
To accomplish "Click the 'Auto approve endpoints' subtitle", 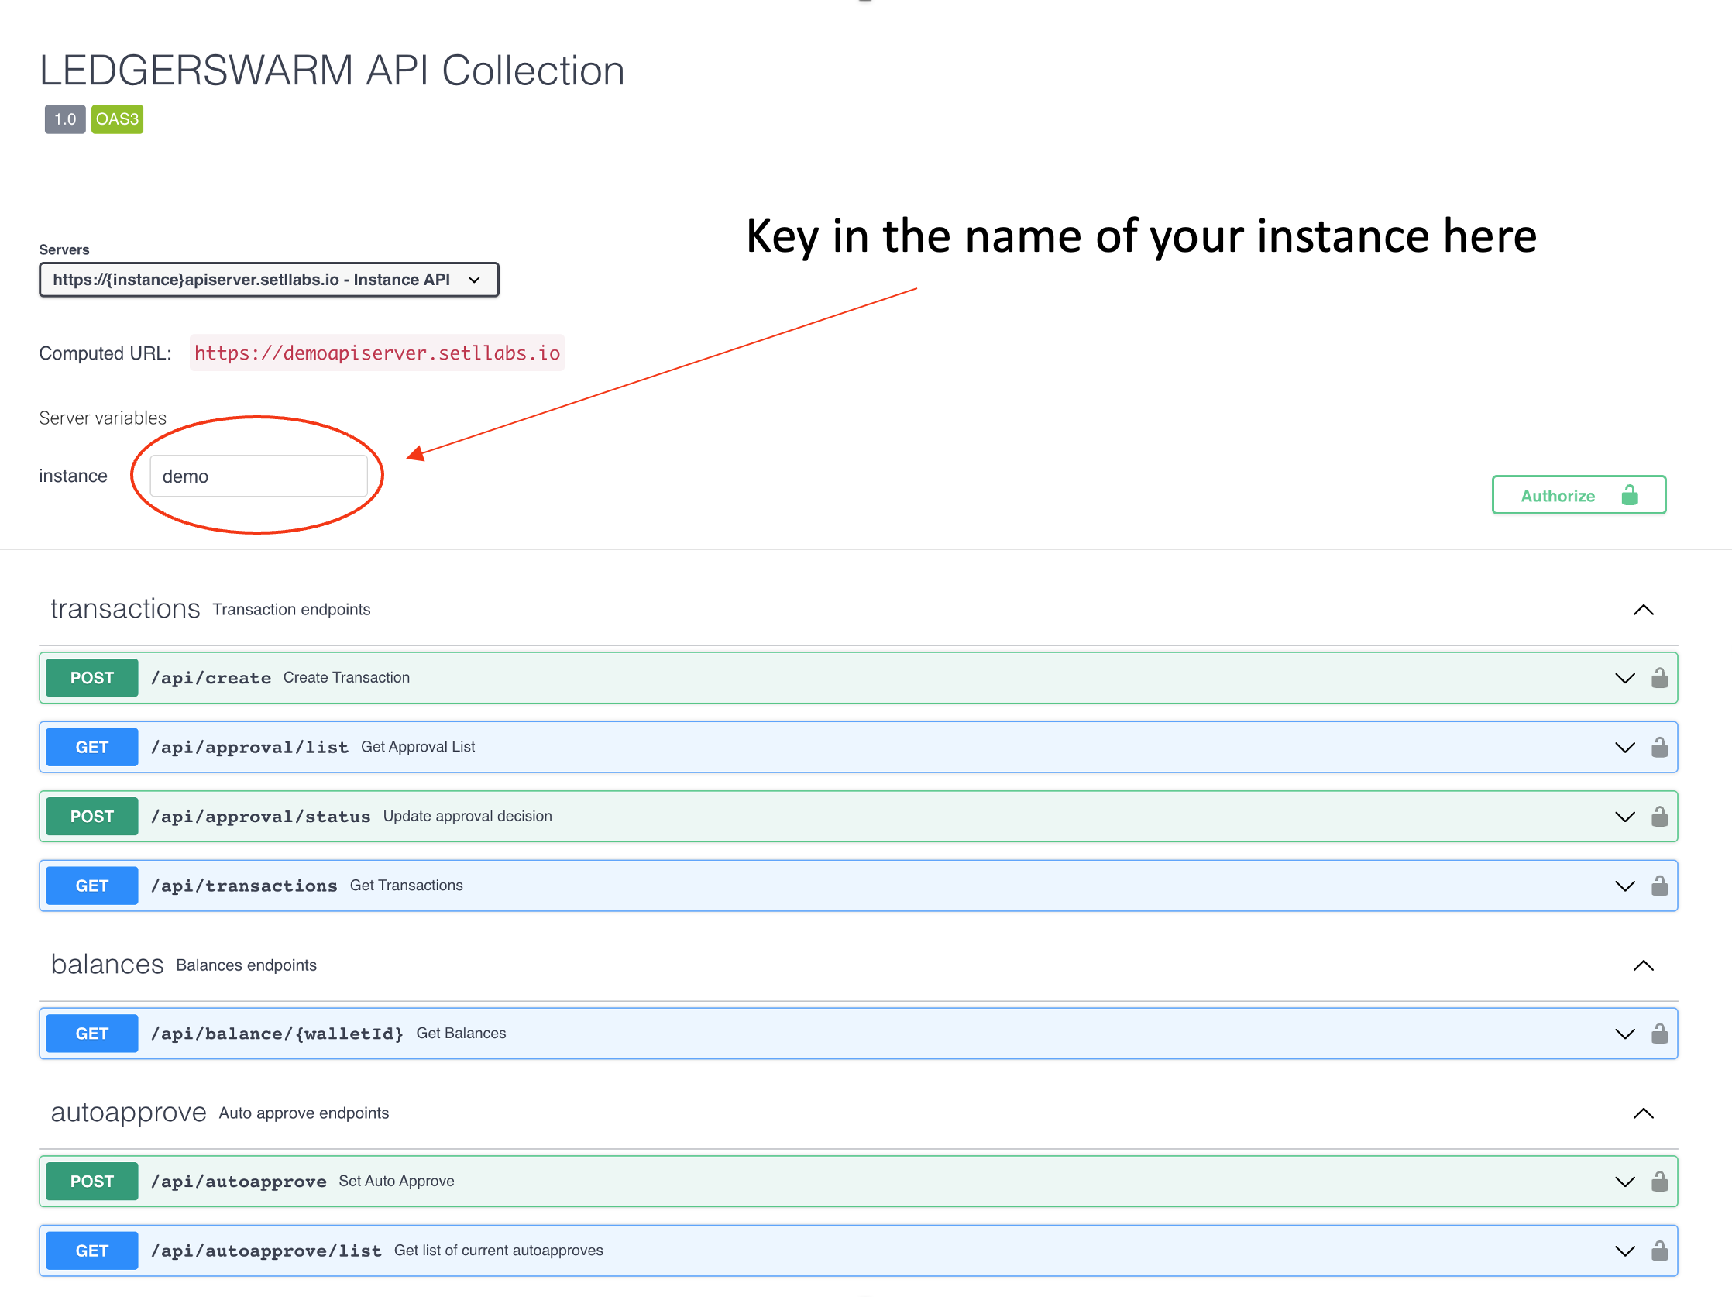I will 304,1113.
